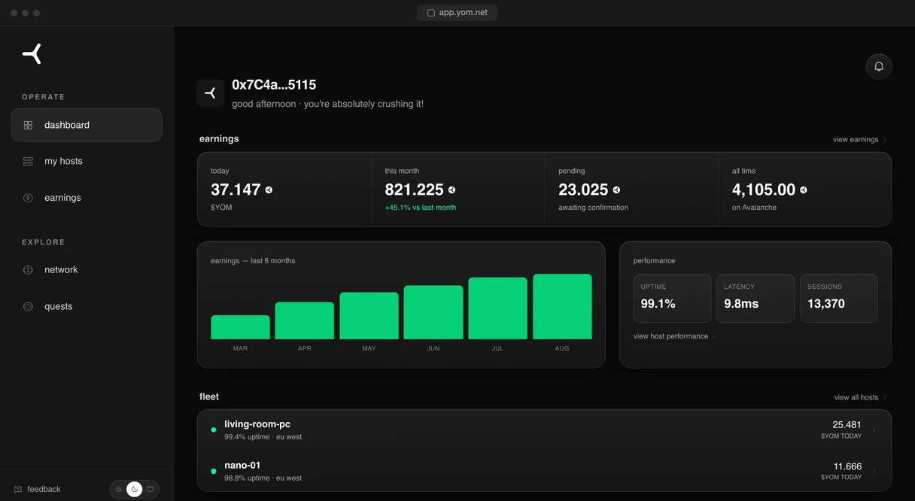This screenshot has width=915, height=501.
Task: Click the quests target icon in sidebar
Action: click(x=28, y=306)
